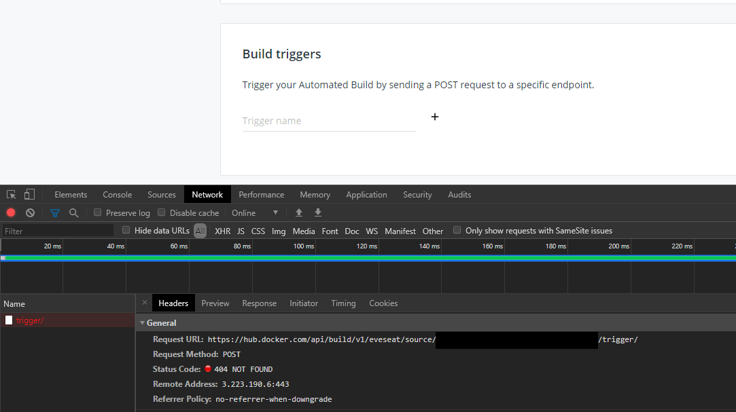The image size is (736, 412).
Task: Add a new trigger with the plus button
Action: pyautogui.click(x=434, y=117)
